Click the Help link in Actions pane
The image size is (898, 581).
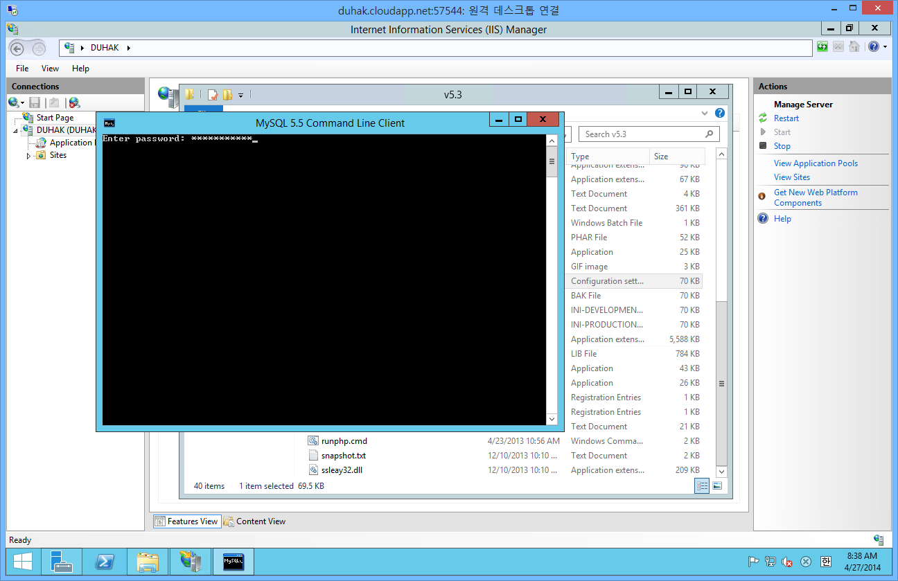[782, 219]
